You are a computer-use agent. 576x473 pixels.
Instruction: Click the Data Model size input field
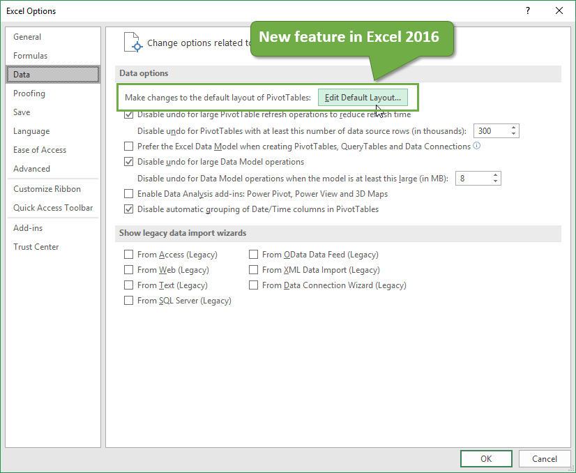point(472,179)
